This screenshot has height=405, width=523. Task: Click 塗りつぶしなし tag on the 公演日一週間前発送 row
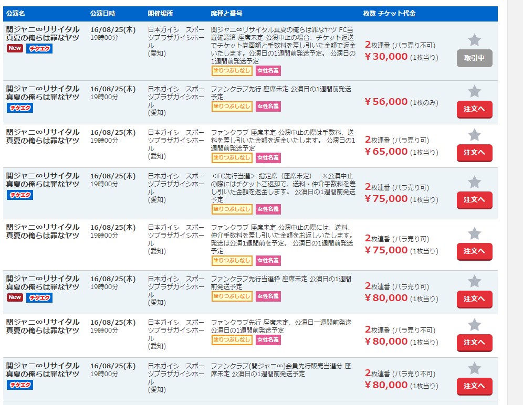point(232,340)
